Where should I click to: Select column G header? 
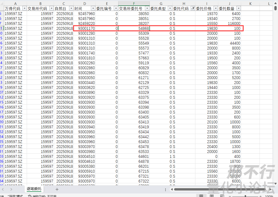(x=161, y=4)
